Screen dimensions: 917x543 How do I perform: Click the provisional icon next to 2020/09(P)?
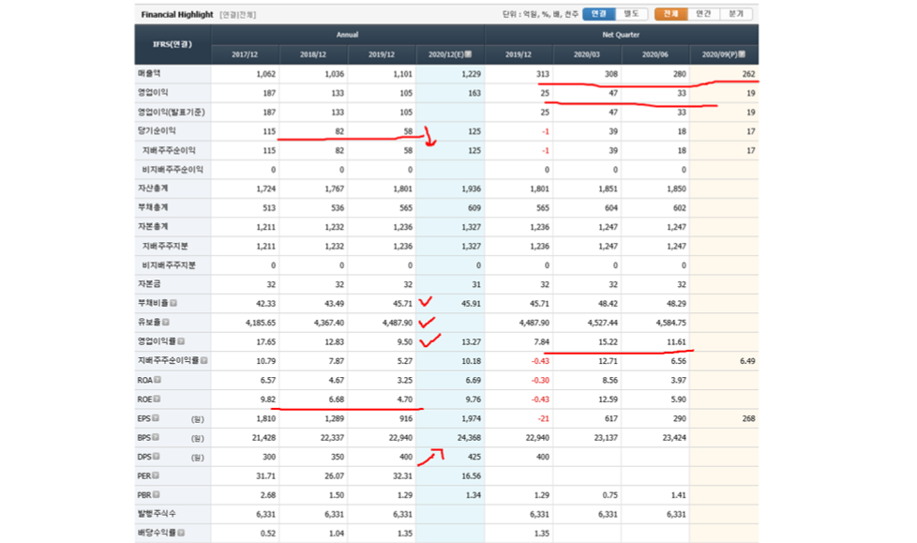(x=742, y=53)
